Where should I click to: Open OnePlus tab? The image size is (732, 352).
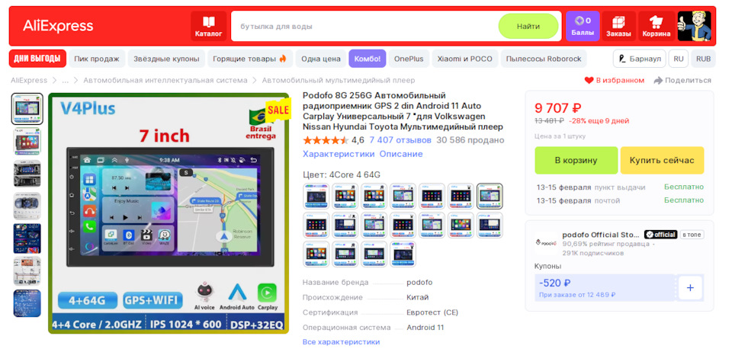(409, 59)
